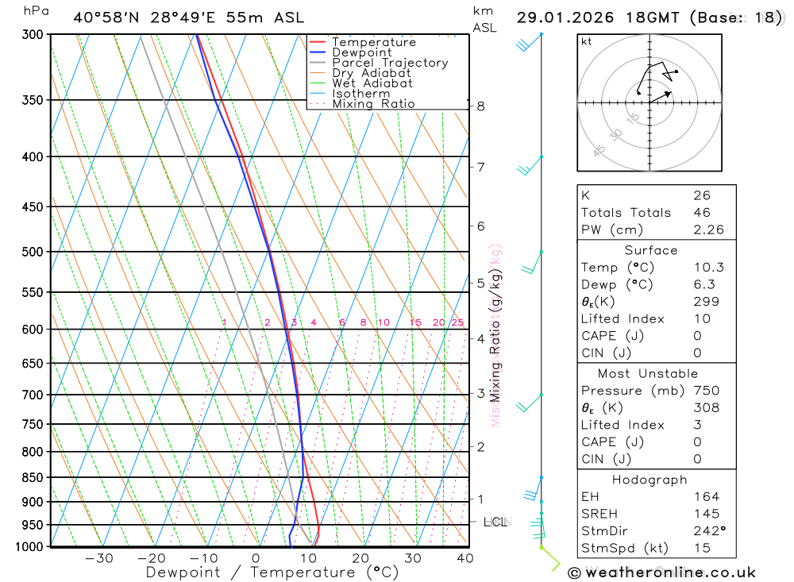
Task: Click the blue Dewpoint line sample in legend
Action: tap(317, 52)
